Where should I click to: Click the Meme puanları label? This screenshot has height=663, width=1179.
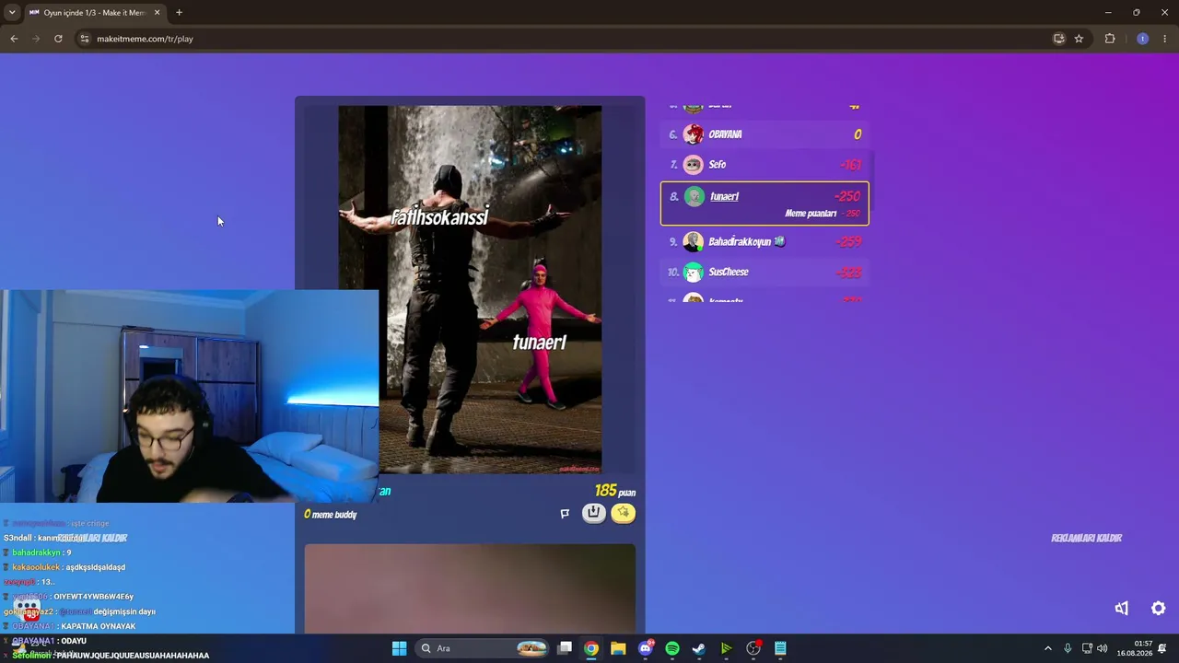coord(811,214)
